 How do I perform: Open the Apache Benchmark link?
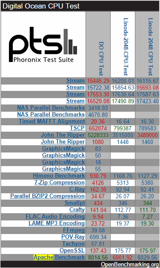pos(59,257)
